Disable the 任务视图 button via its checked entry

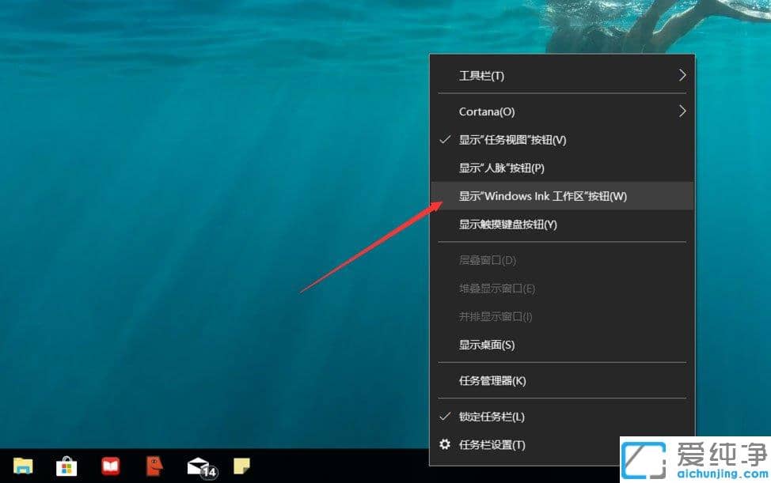[513, 139]
